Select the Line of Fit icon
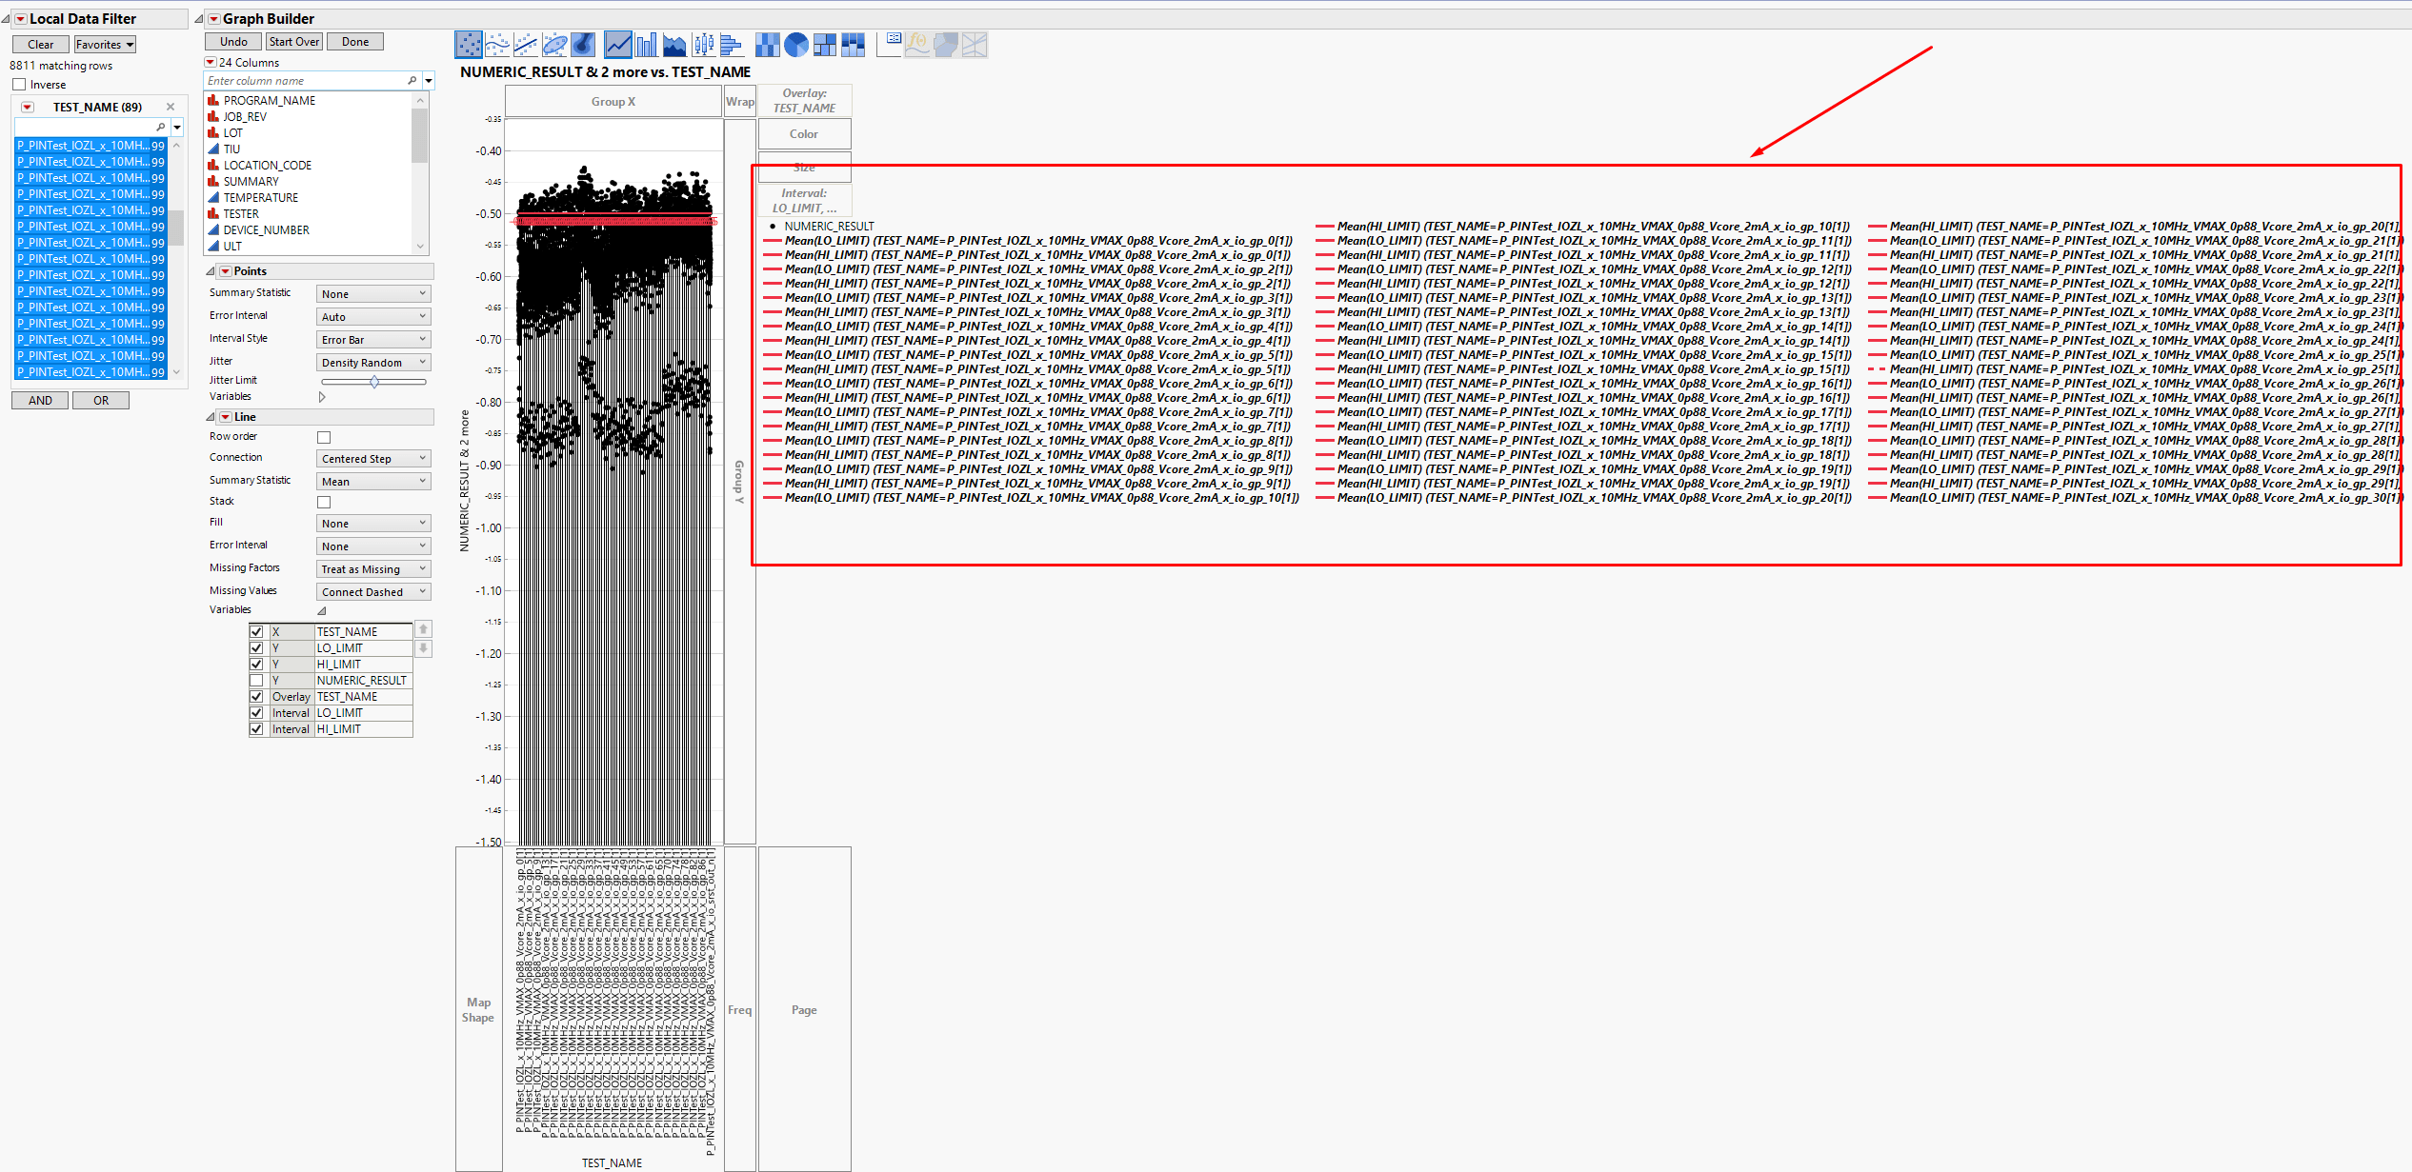The image size is (2412, 1172). (x=526, y=44)
